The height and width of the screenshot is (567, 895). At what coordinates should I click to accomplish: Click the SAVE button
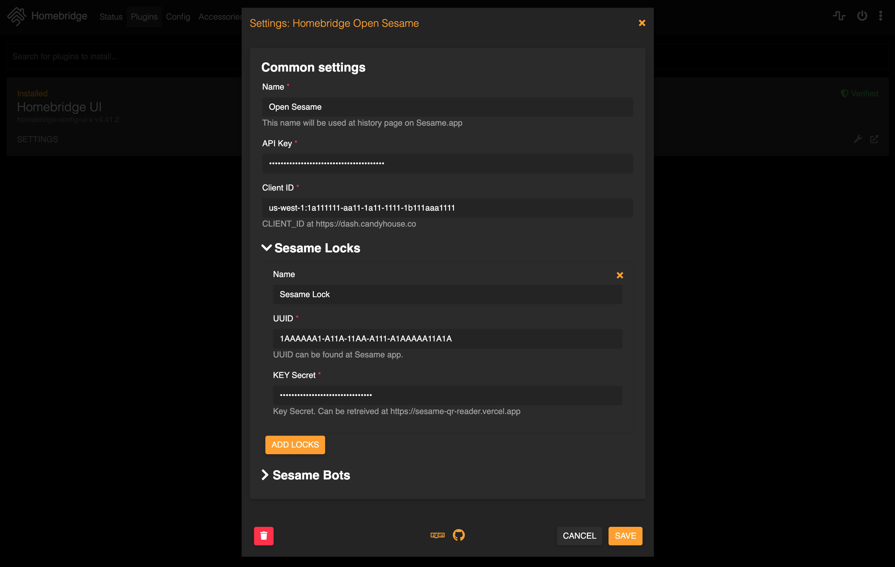(624, 535)
